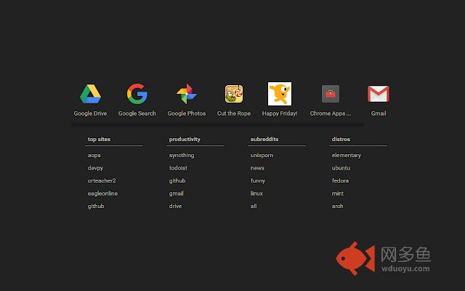The image size is (465, 291).
Task: Select the distros column heading
Action: pyautogui.click(x=341, y=139)
